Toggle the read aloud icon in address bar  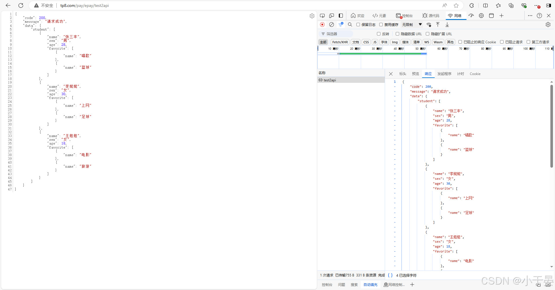[445, 5]
